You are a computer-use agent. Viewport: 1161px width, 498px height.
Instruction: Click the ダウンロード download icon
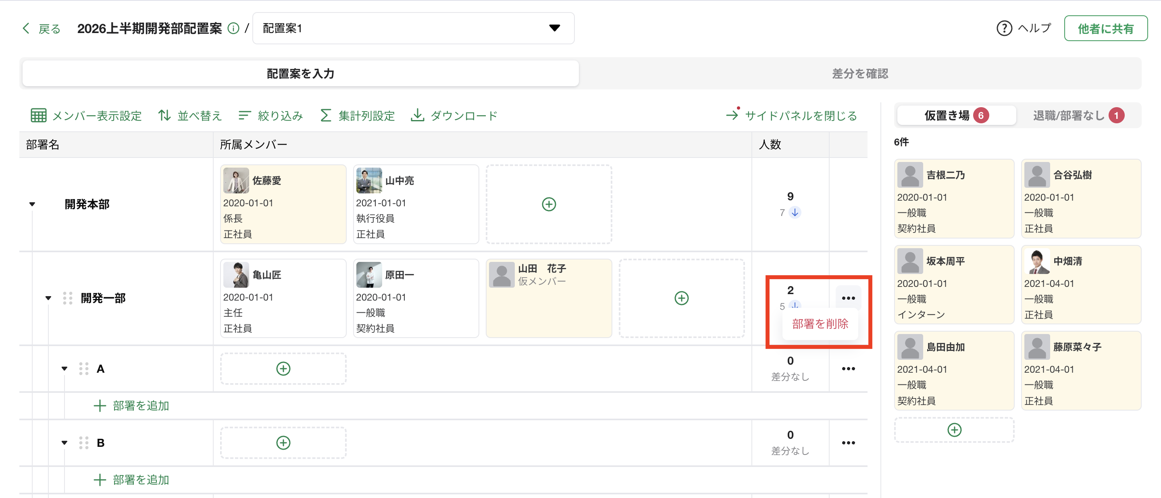(x=417, y=115)
